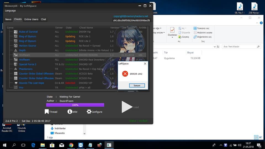The width and height of the screenshot is (265, 149).
Task: Open the Info! button
Action: [72, 112]
